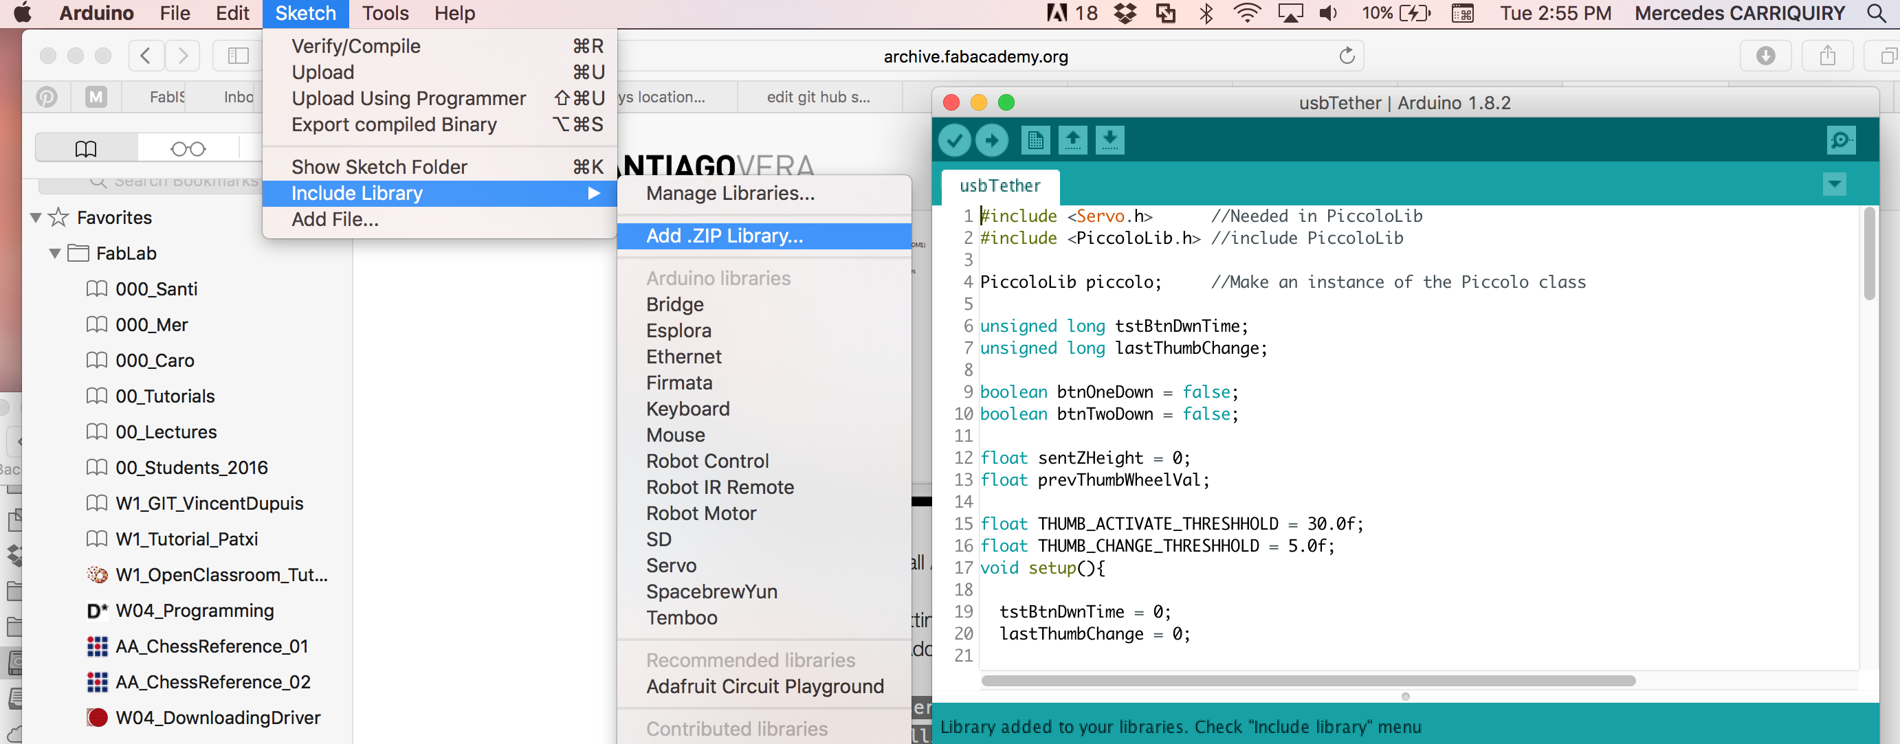This screenshot has width=1900, height=744.
Task: Open the 00_Tutorials bookmark
Action: point(164,396)
